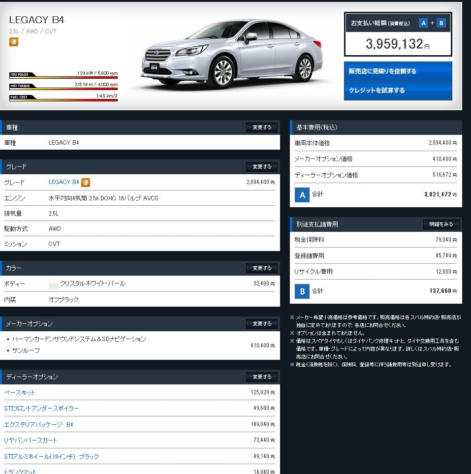Click the メーカーオプション価格 row label
Viewport: 471px width, 474px height.
point(323,159)
